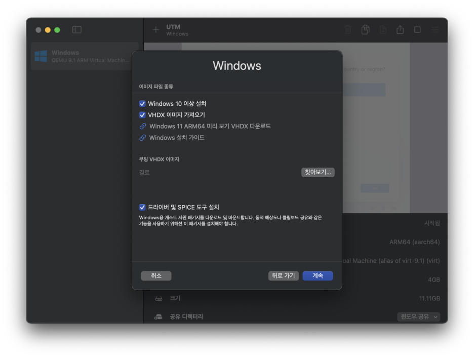
Task: Click the move VM document icon
Action: pyautogui.click(x=383, y=30)
